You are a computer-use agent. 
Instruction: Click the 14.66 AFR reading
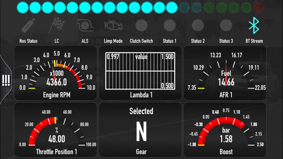coord(226,82)
